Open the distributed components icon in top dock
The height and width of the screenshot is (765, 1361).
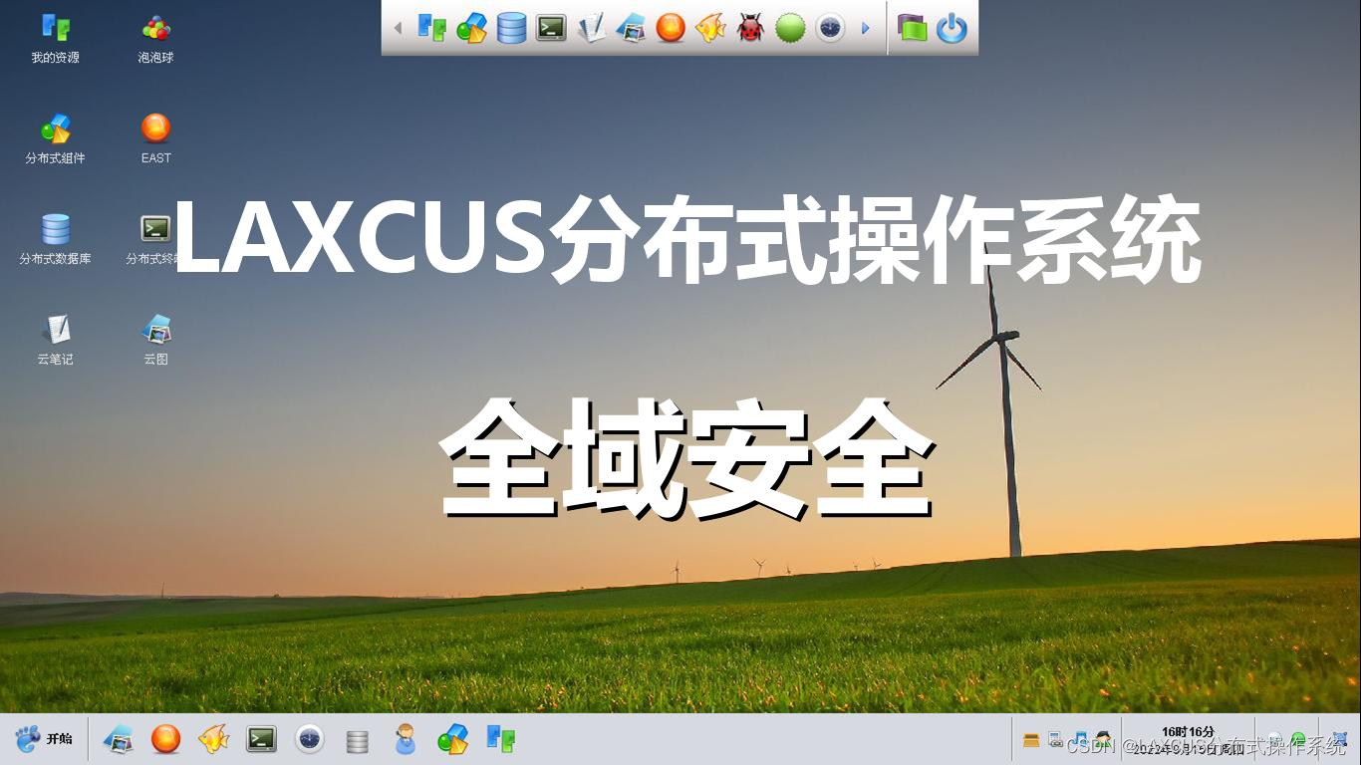click(x=471, y=28)
